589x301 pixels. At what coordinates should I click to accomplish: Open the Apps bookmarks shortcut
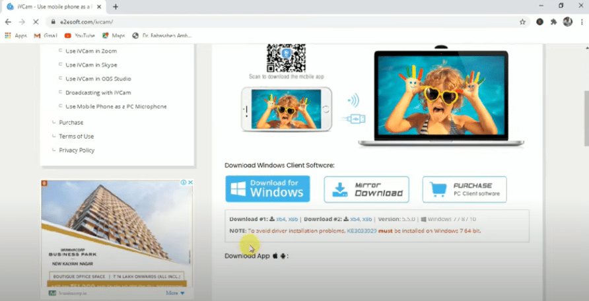(x=16, y=36)
